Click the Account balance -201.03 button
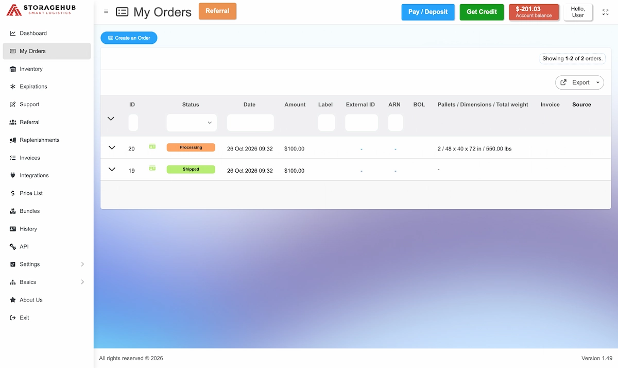The height and width of the screenshot is (368, 618). (x=534, y=12)
